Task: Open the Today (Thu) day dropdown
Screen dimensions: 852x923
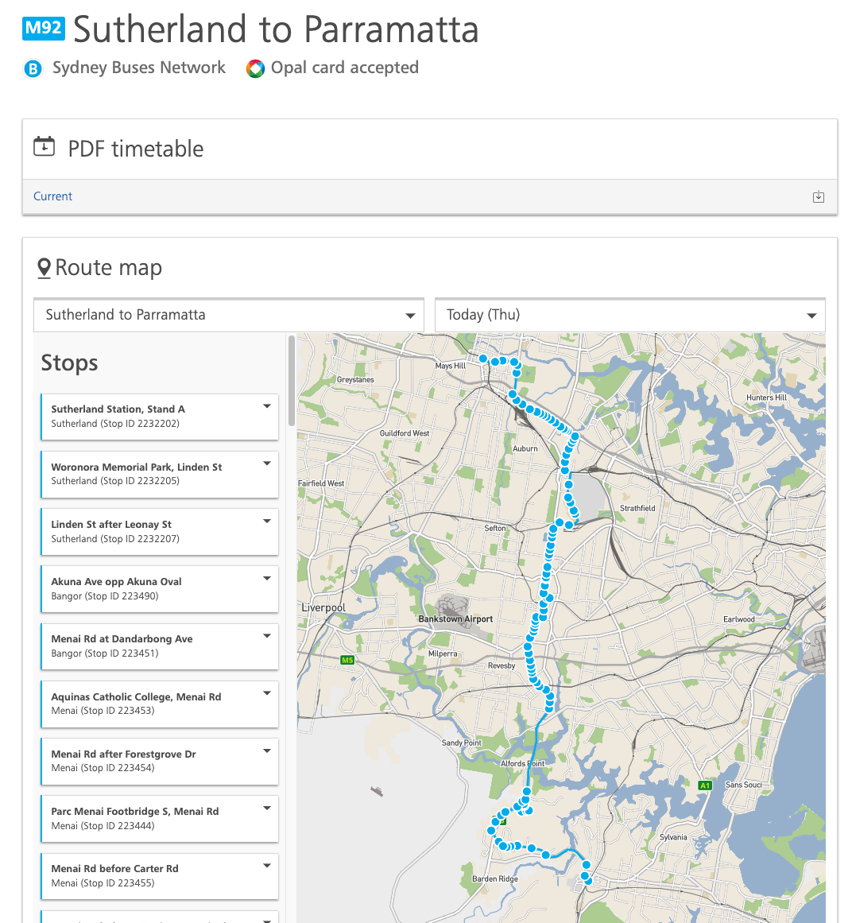Action: [x=629, y=315]
